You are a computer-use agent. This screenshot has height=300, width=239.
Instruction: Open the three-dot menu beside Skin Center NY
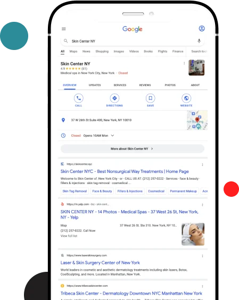pyautogui.click(x=184, y=63)
